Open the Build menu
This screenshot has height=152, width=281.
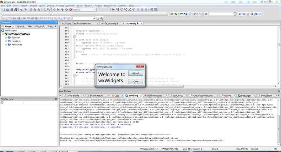point(42,6)
